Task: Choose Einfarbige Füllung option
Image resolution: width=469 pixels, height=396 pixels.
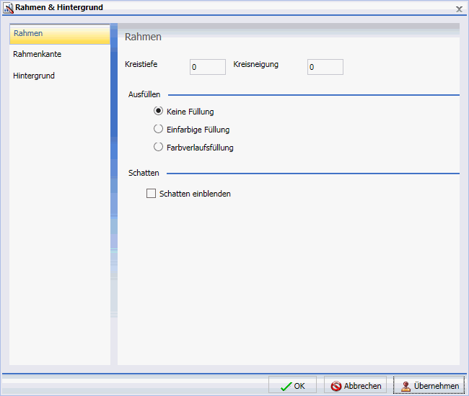Action: point(158,129)
